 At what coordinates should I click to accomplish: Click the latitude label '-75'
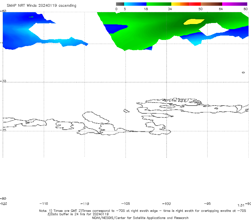click(x=3, y=130)
